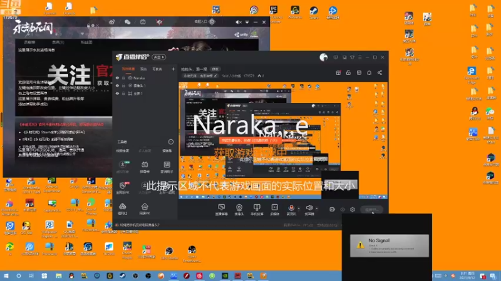Switch to the third toolbox tab under 工具箱
501x281 pixels.
click(167, 150)
